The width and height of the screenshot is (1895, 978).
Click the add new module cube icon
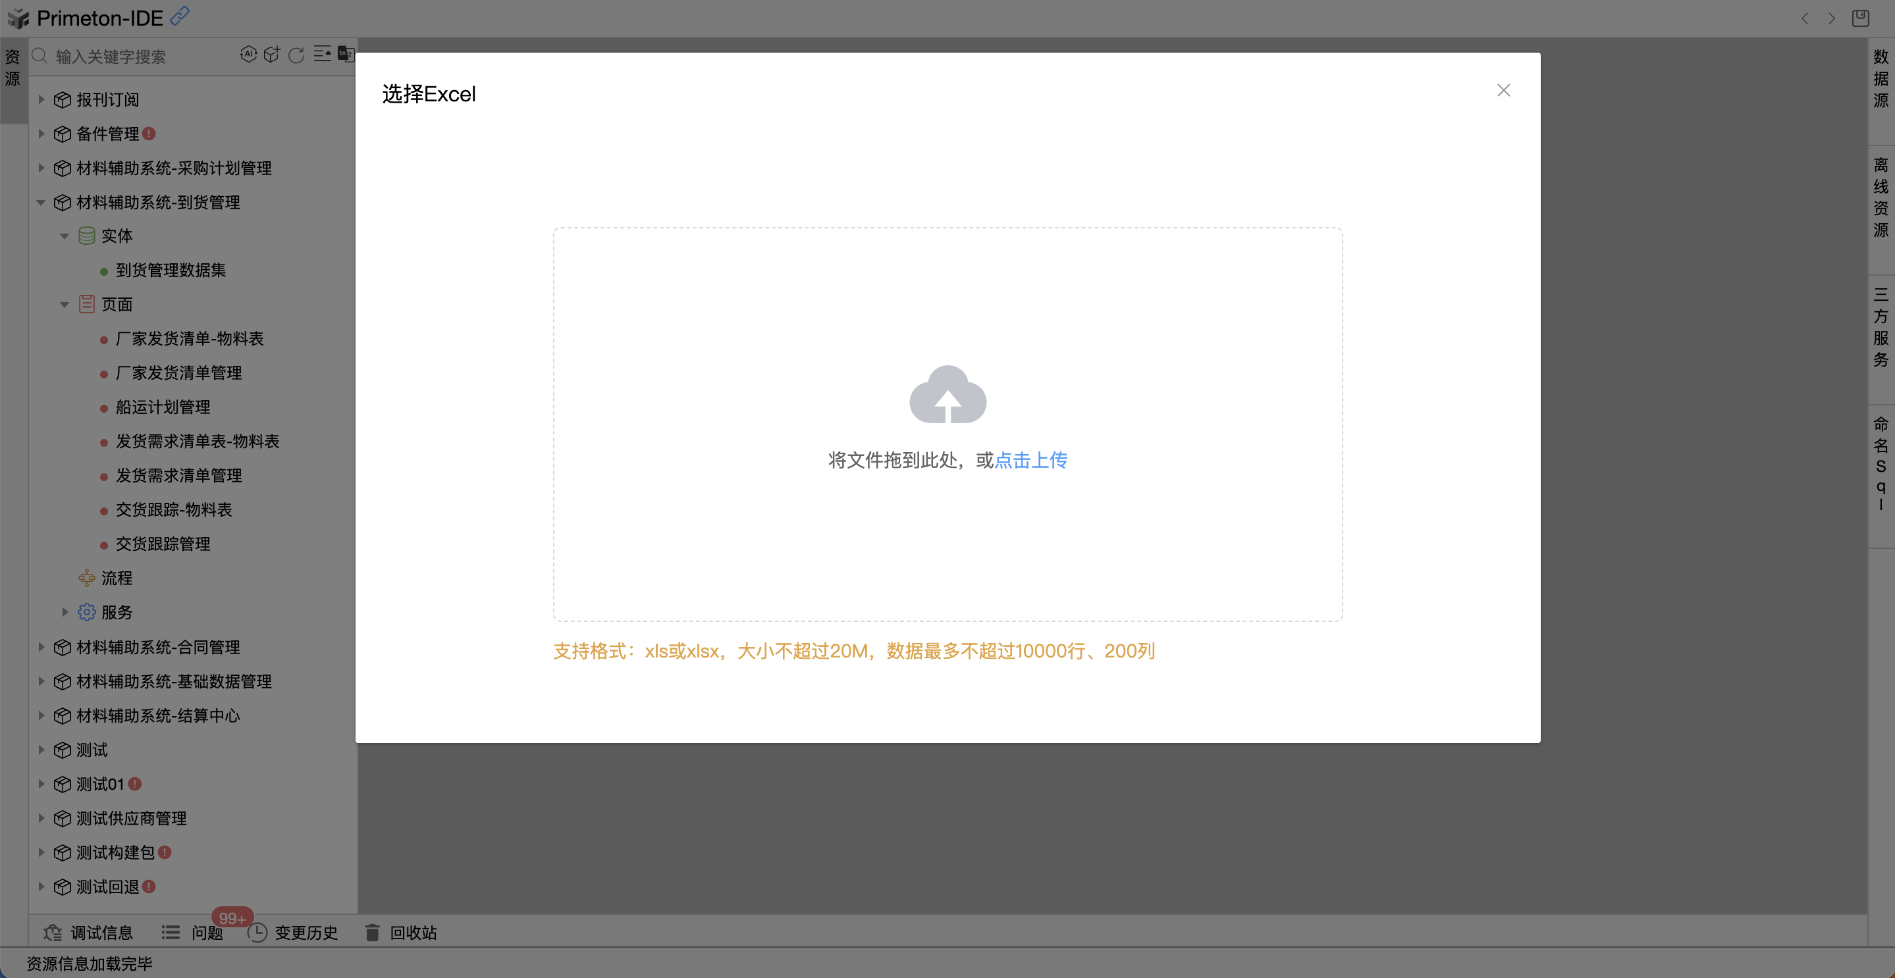pyautogui.click(x=272, y=55)
